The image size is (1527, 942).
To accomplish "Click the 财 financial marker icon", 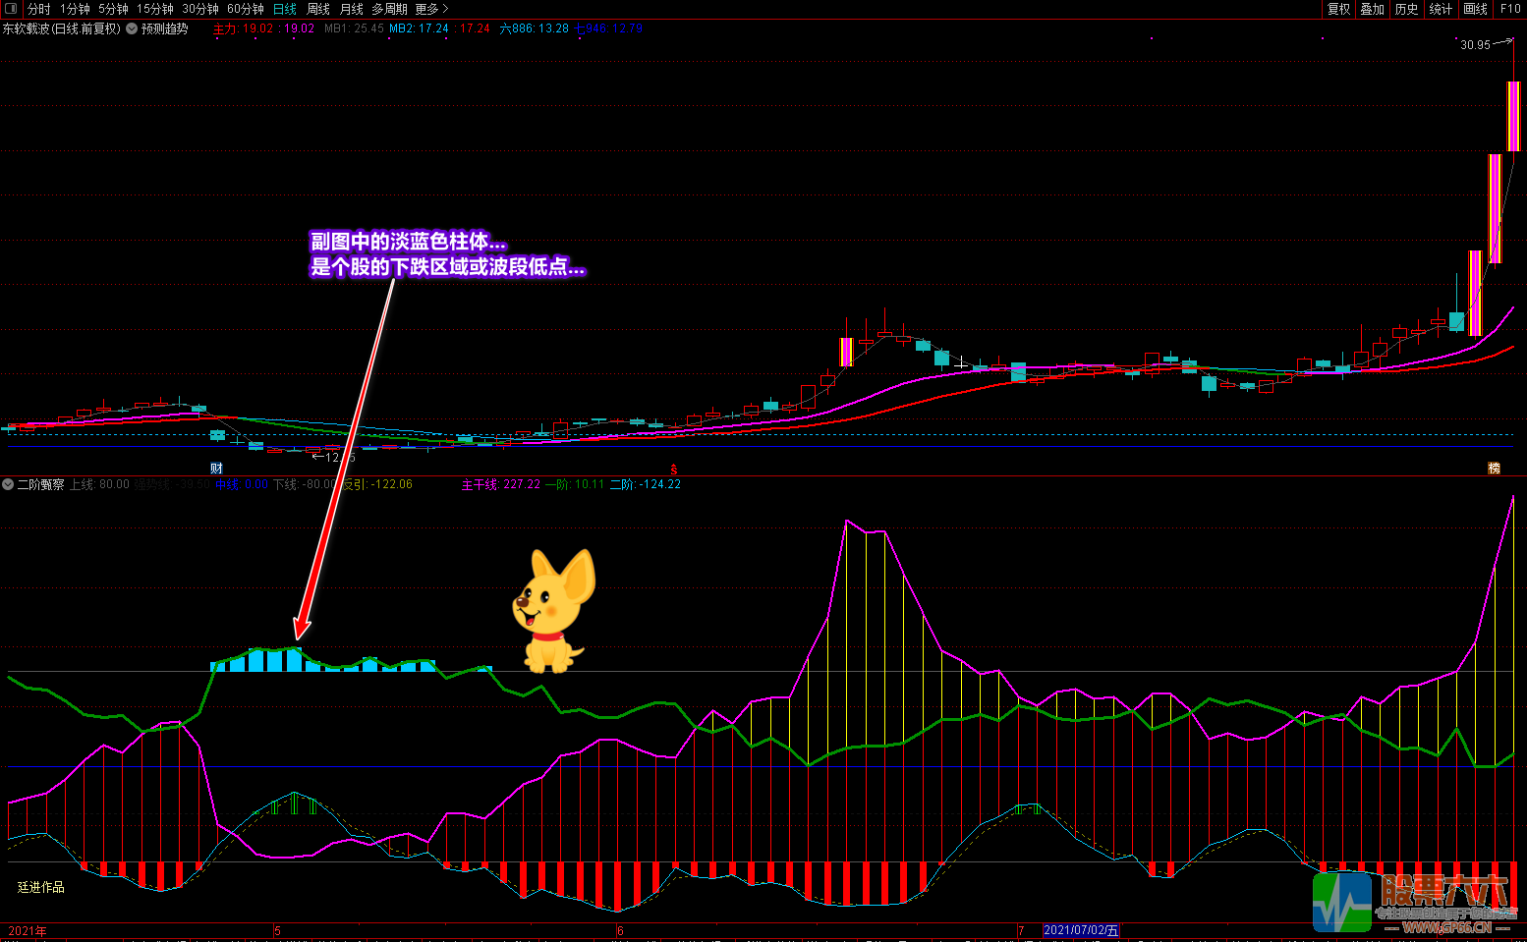I will (217, 468).
